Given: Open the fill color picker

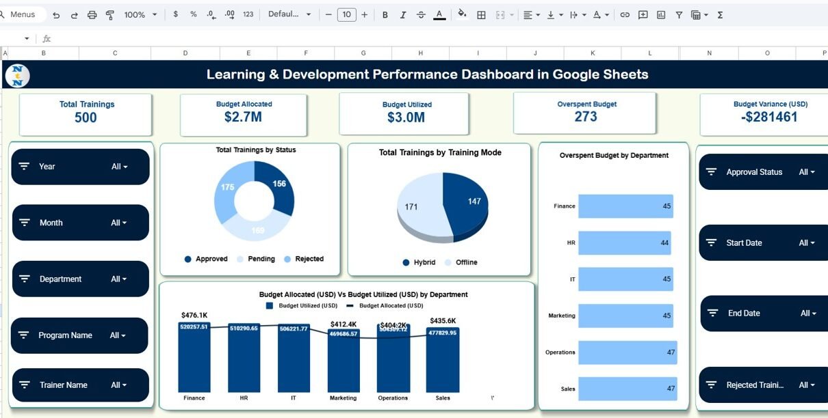Looking at the screenshot, I should pos(462,14).
